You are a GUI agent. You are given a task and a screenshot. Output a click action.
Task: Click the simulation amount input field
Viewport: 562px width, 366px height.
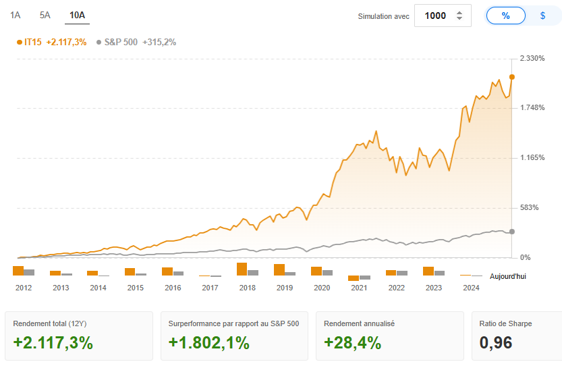pos(434,16)
